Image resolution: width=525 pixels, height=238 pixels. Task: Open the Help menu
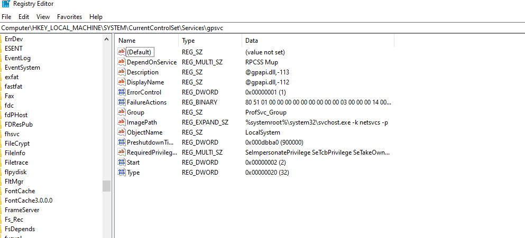pos(96,17)
